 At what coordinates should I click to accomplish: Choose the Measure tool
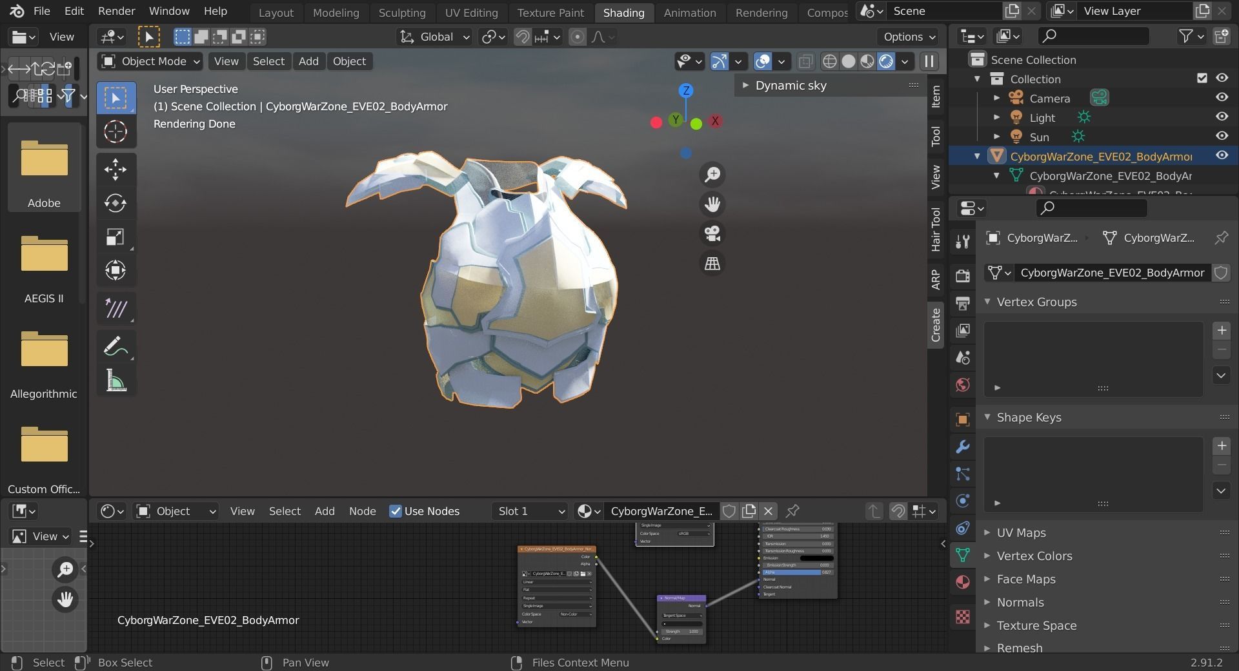[116, 380]
